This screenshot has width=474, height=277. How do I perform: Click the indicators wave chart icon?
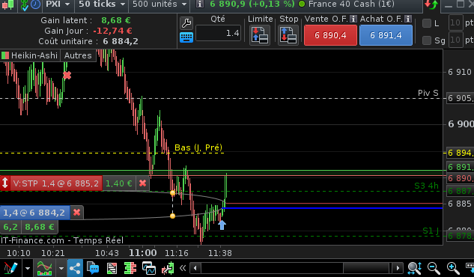pos(44,268)
